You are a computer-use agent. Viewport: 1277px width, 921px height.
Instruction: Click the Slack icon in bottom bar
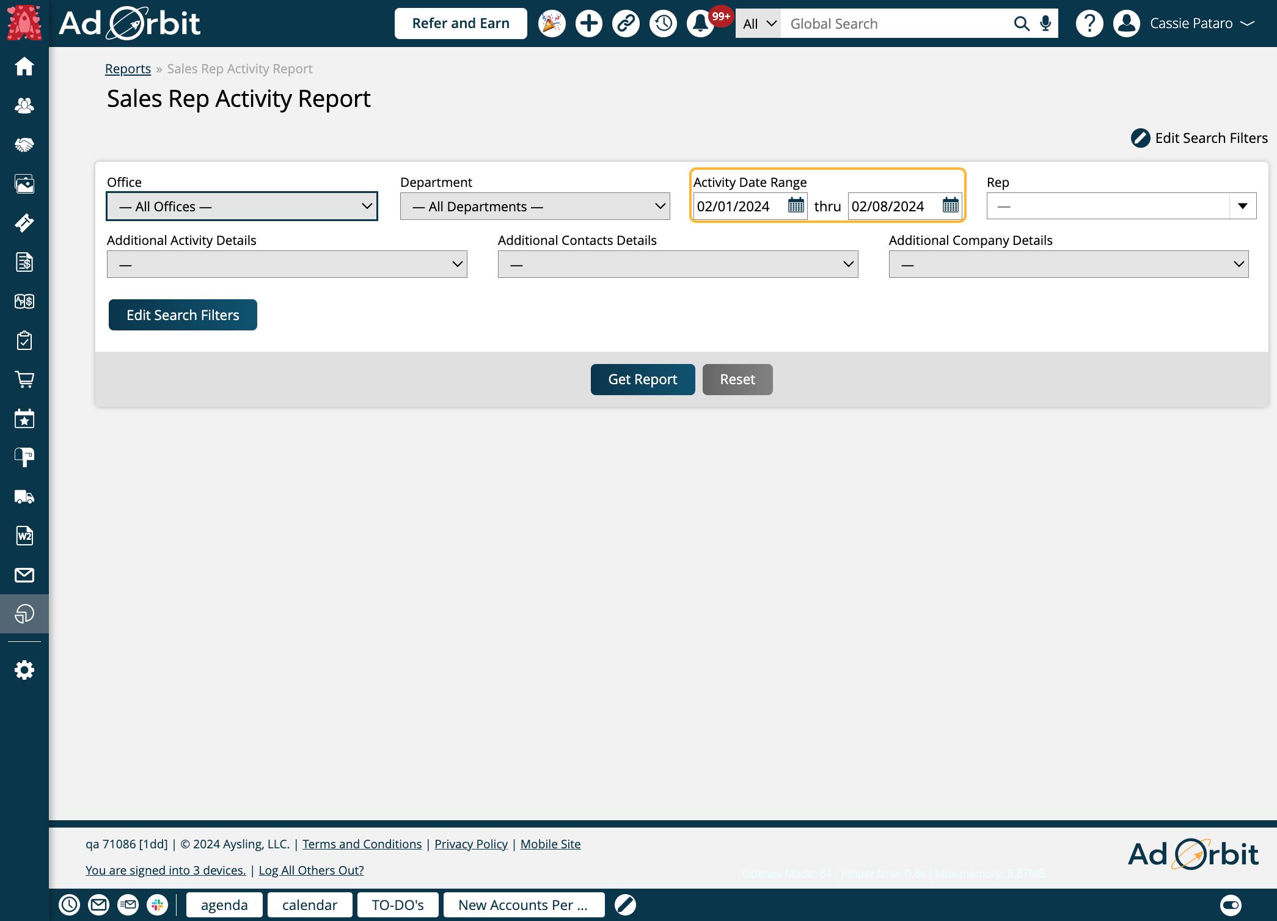(158, 905)
